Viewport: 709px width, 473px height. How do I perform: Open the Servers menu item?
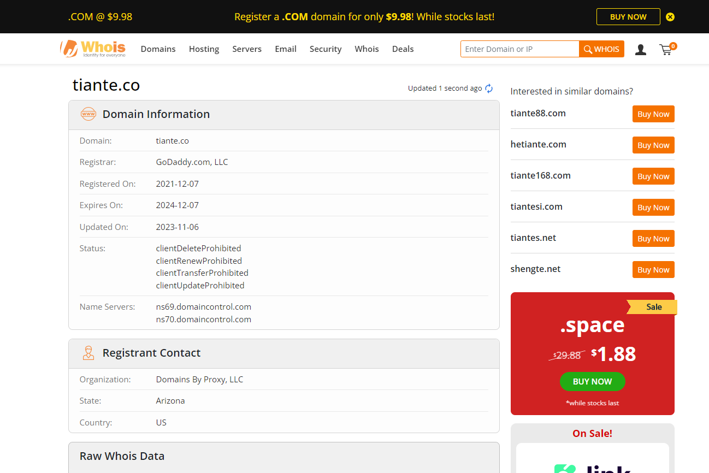(x=247, y=49)
